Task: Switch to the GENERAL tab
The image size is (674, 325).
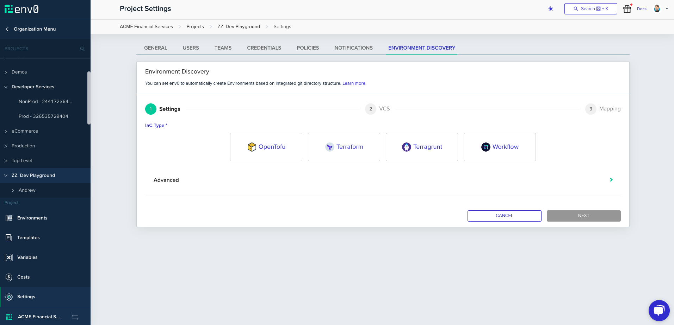Action: click(x=156, y=48)
